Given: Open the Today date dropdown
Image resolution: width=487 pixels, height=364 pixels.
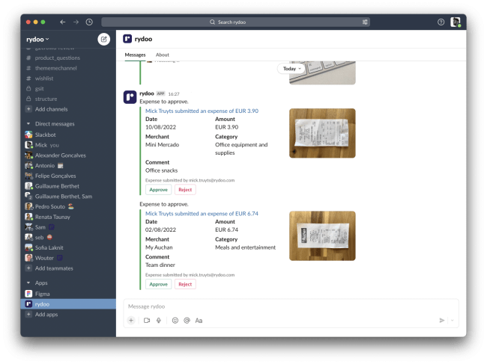Looking at the screenshot, I should (292, 69).
